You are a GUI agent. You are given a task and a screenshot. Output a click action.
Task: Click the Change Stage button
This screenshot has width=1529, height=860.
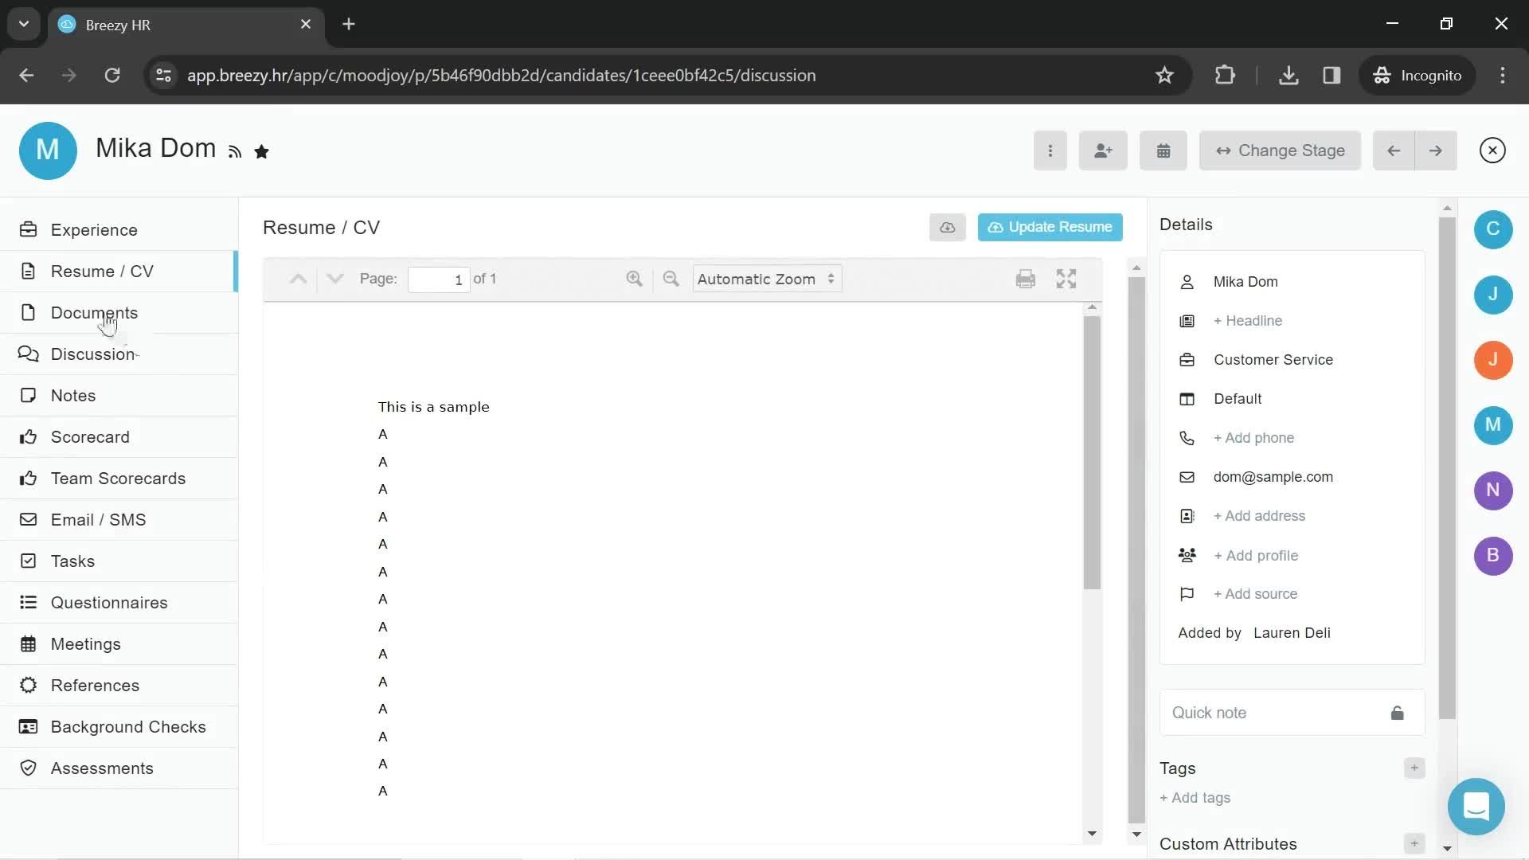click(1281, 150)
